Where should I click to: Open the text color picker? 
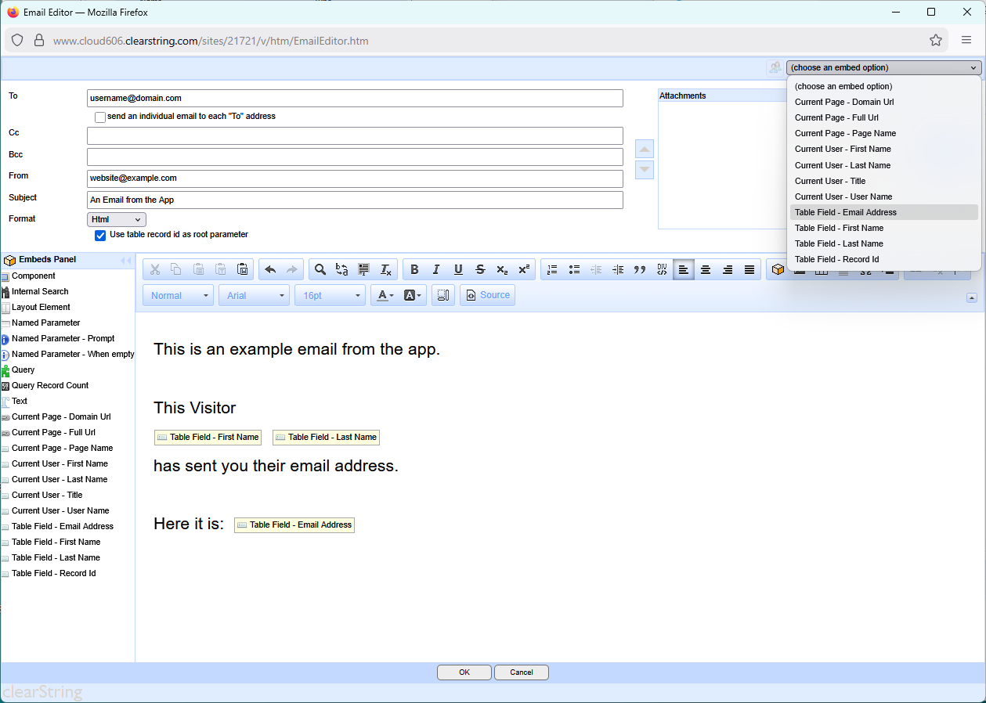point(385,295)
